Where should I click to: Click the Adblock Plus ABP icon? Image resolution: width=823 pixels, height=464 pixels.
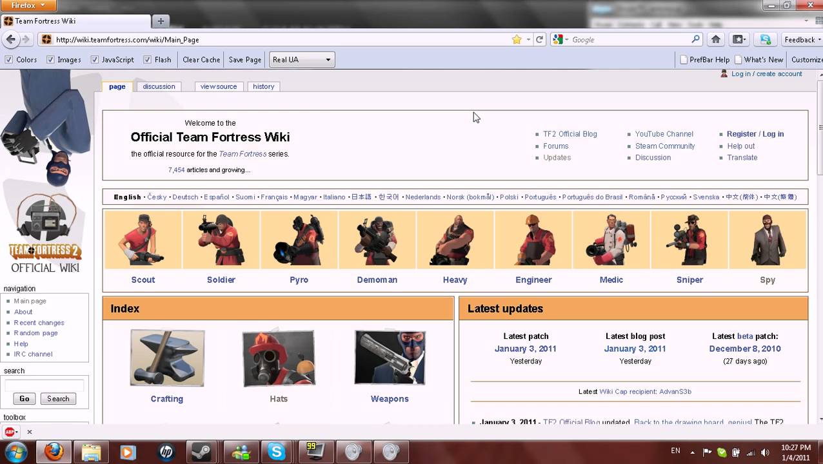tap(11, 432)
